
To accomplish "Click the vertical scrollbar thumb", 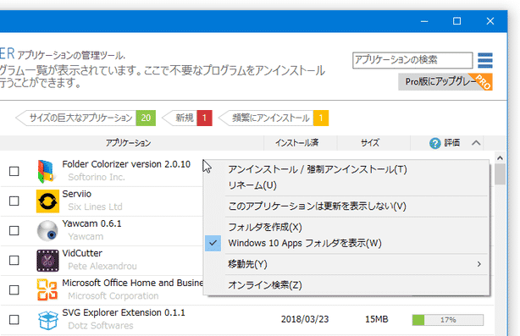I will click(500, 174).
